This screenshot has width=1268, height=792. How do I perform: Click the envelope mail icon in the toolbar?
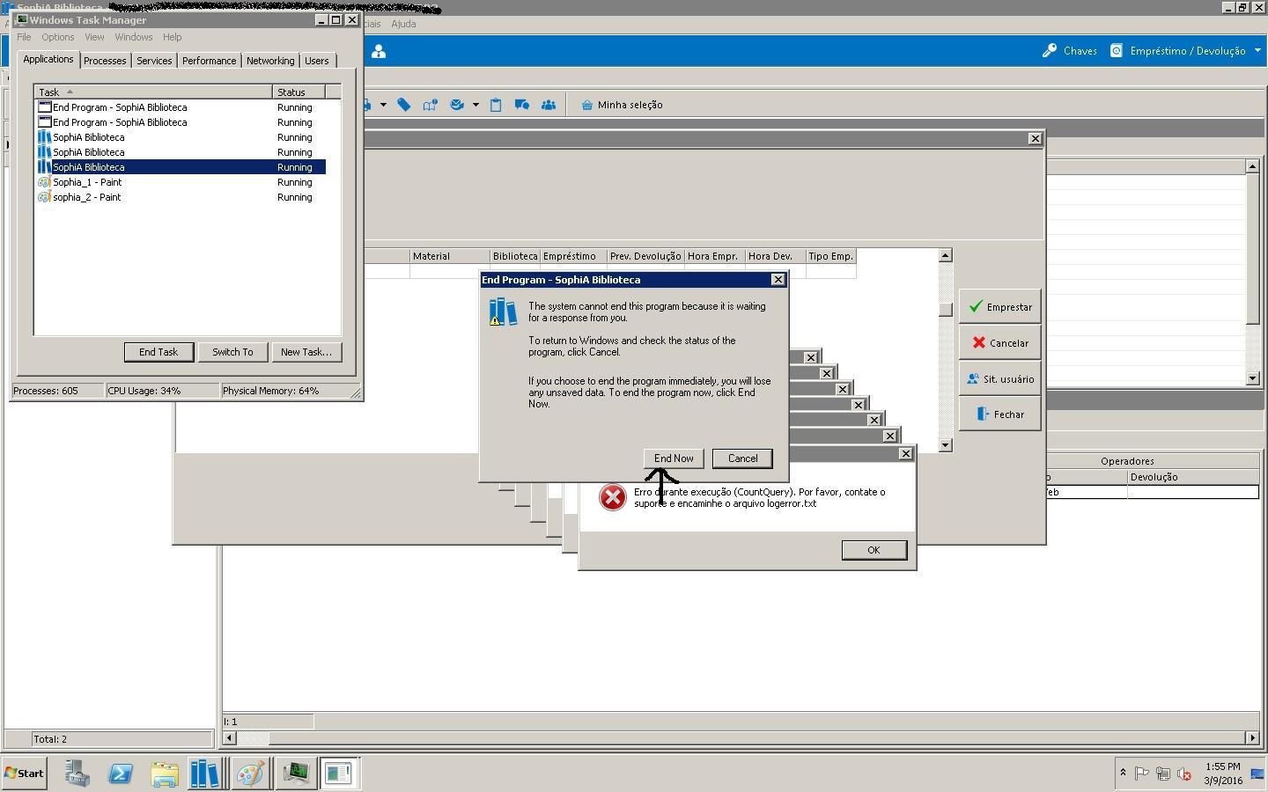click(x=457, y=105)
